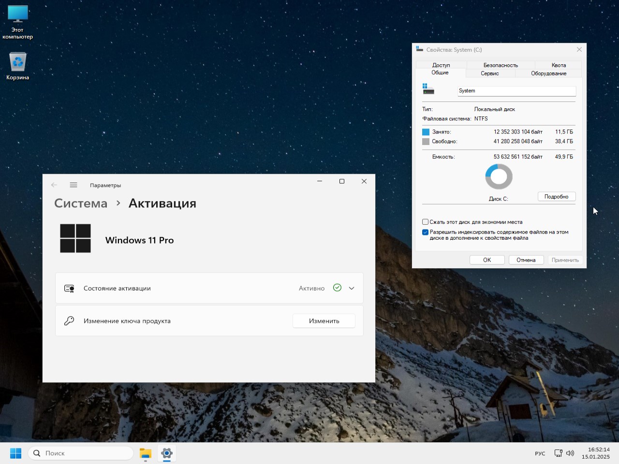Click the drive name field containing System
This screenshot has width=619, height=464.
coord(516,91)
